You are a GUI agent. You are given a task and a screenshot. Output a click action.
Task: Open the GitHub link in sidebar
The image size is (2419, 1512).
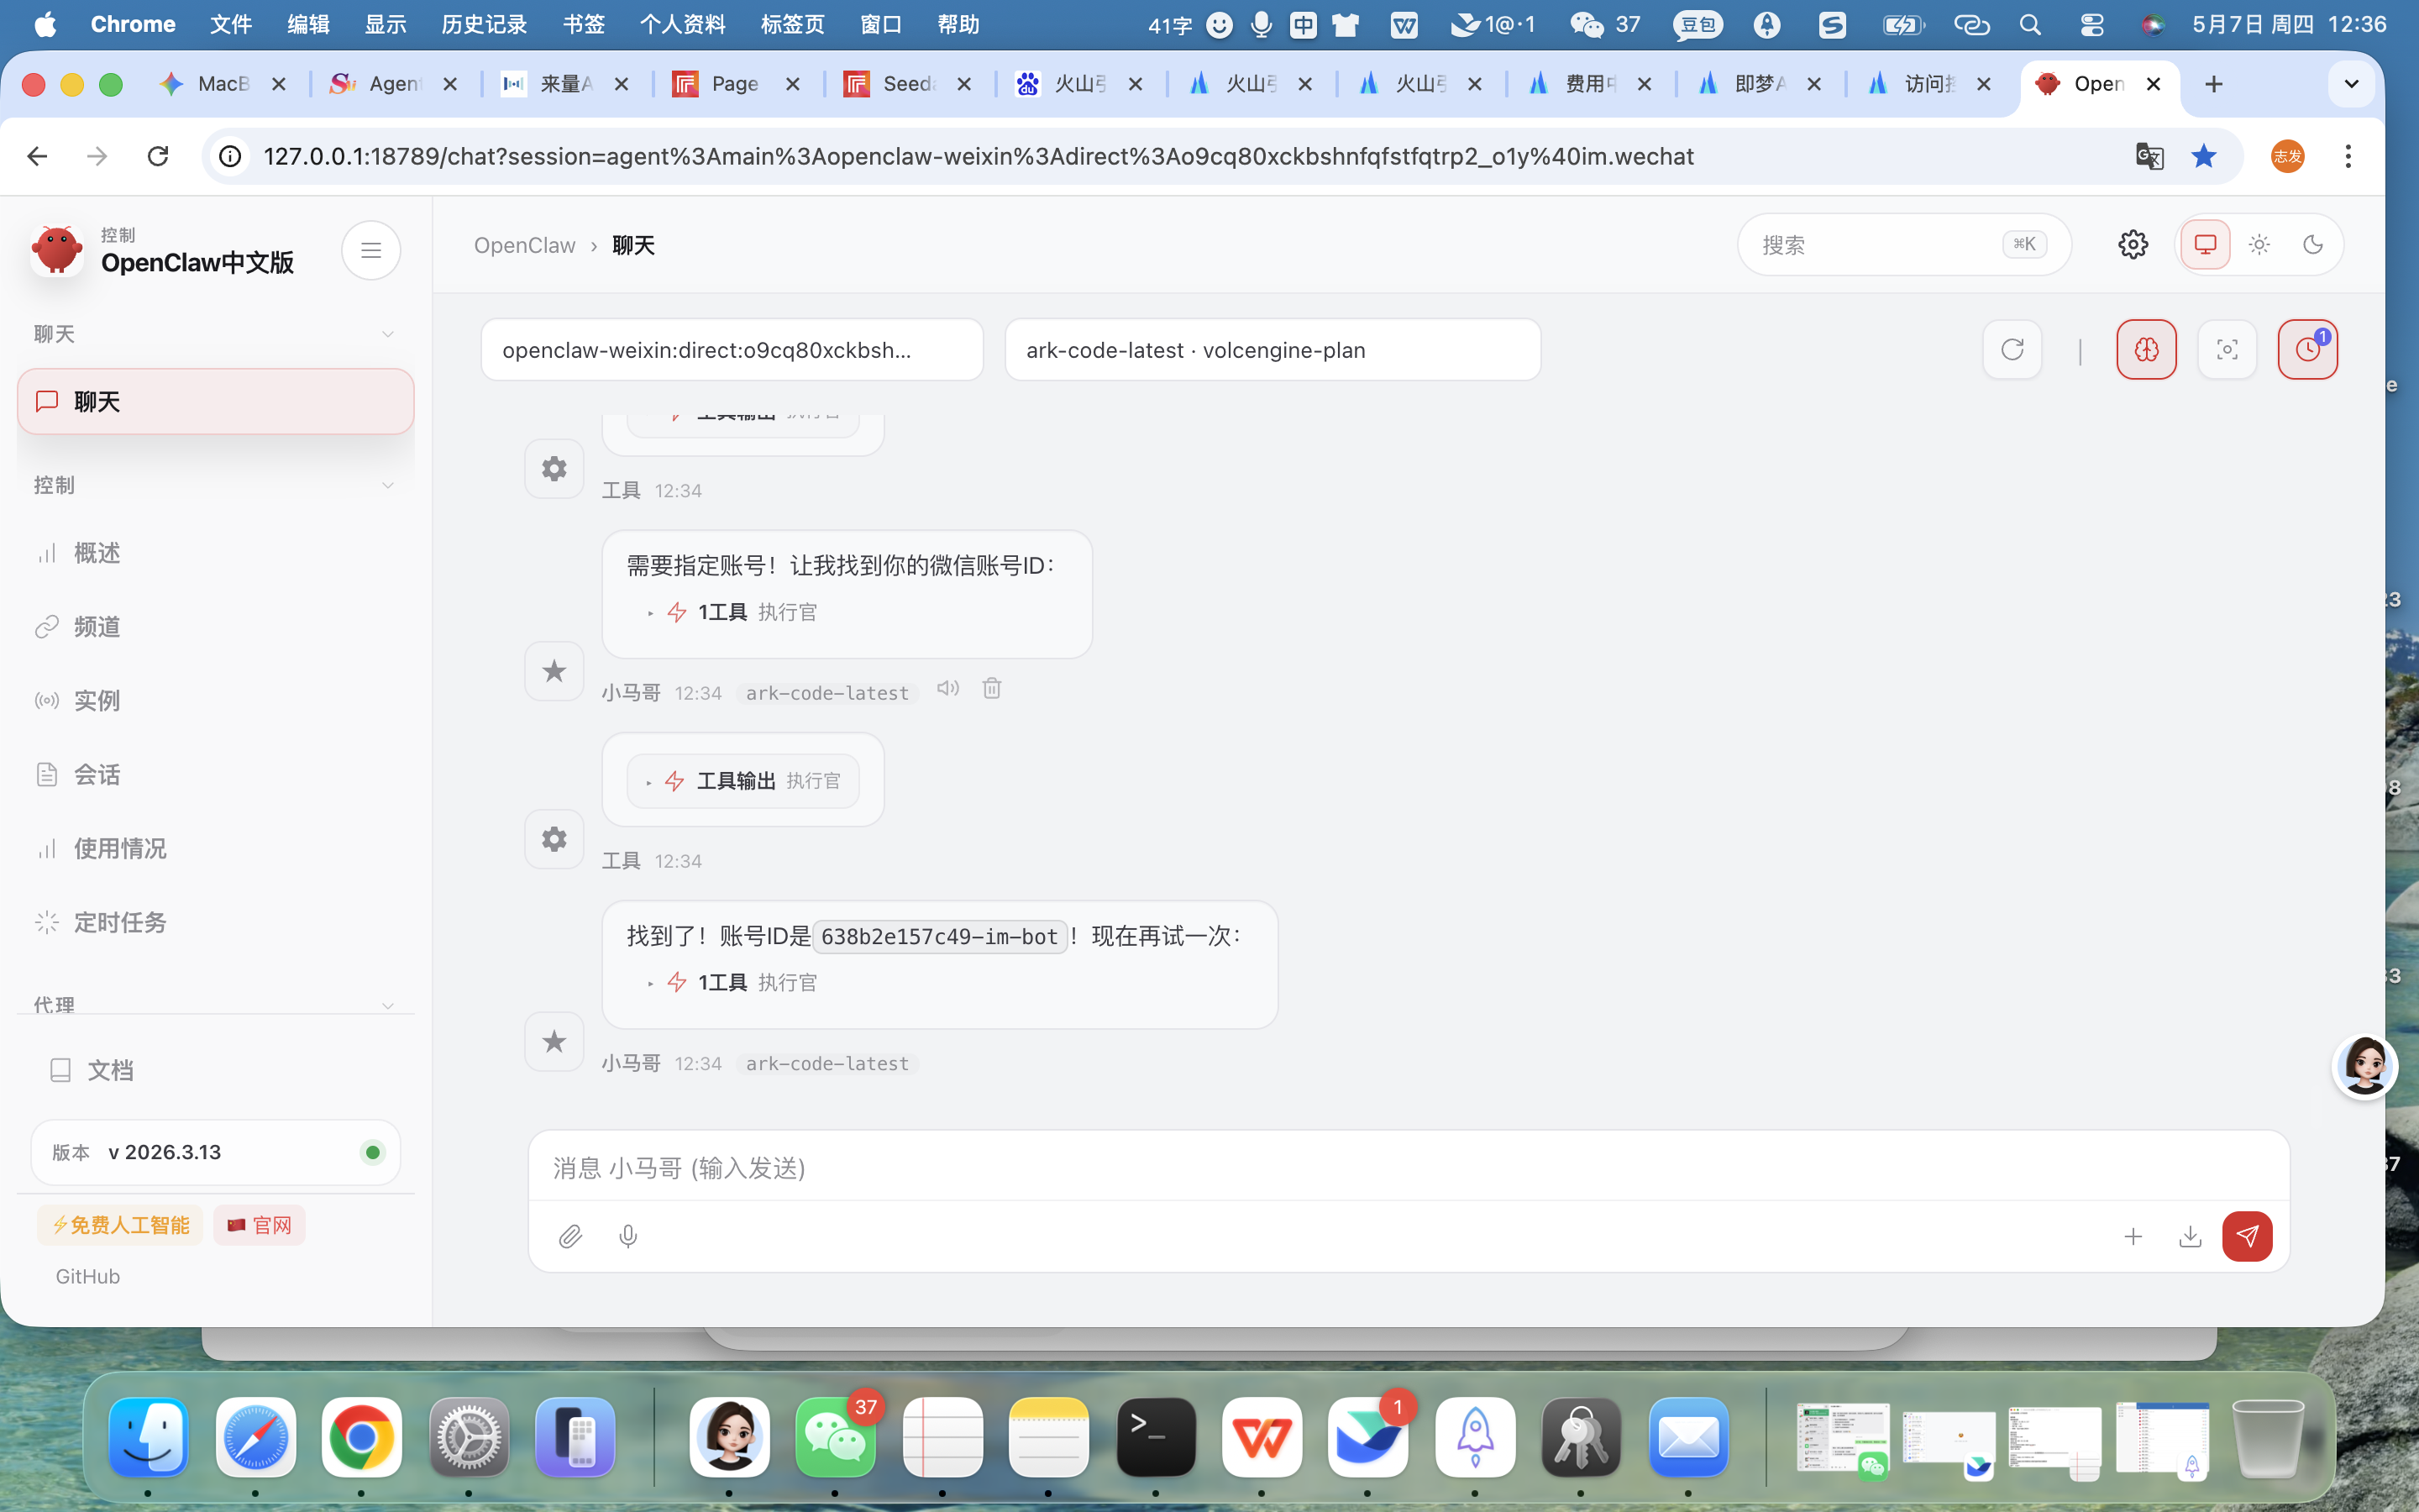pyautogui.click(x=88, y=1277)
